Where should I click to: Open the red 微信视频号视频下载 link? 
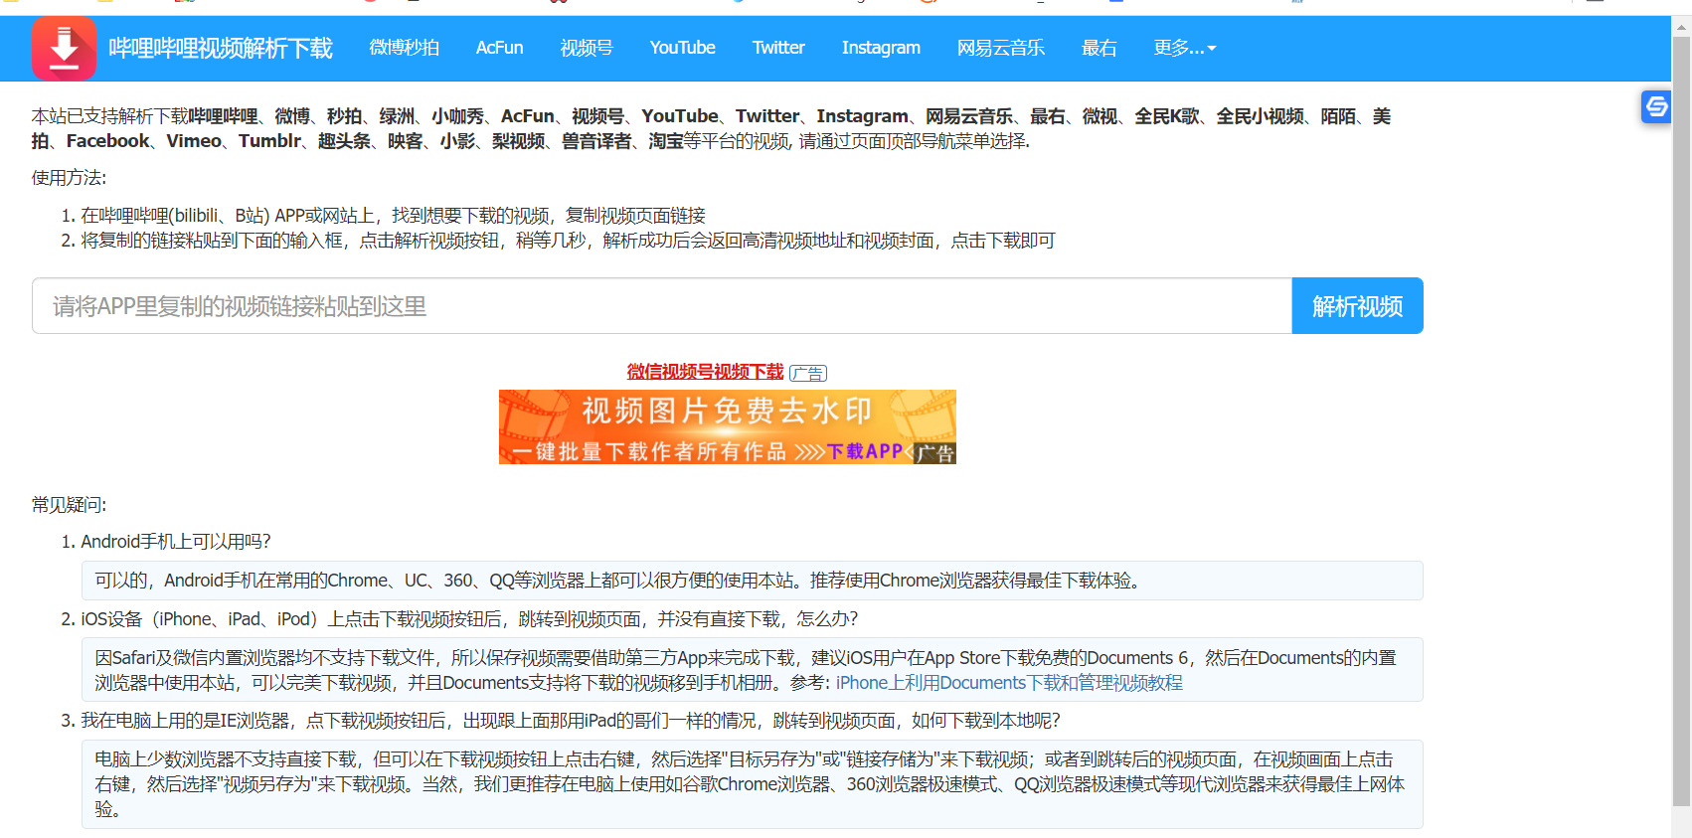coord(705,372)
